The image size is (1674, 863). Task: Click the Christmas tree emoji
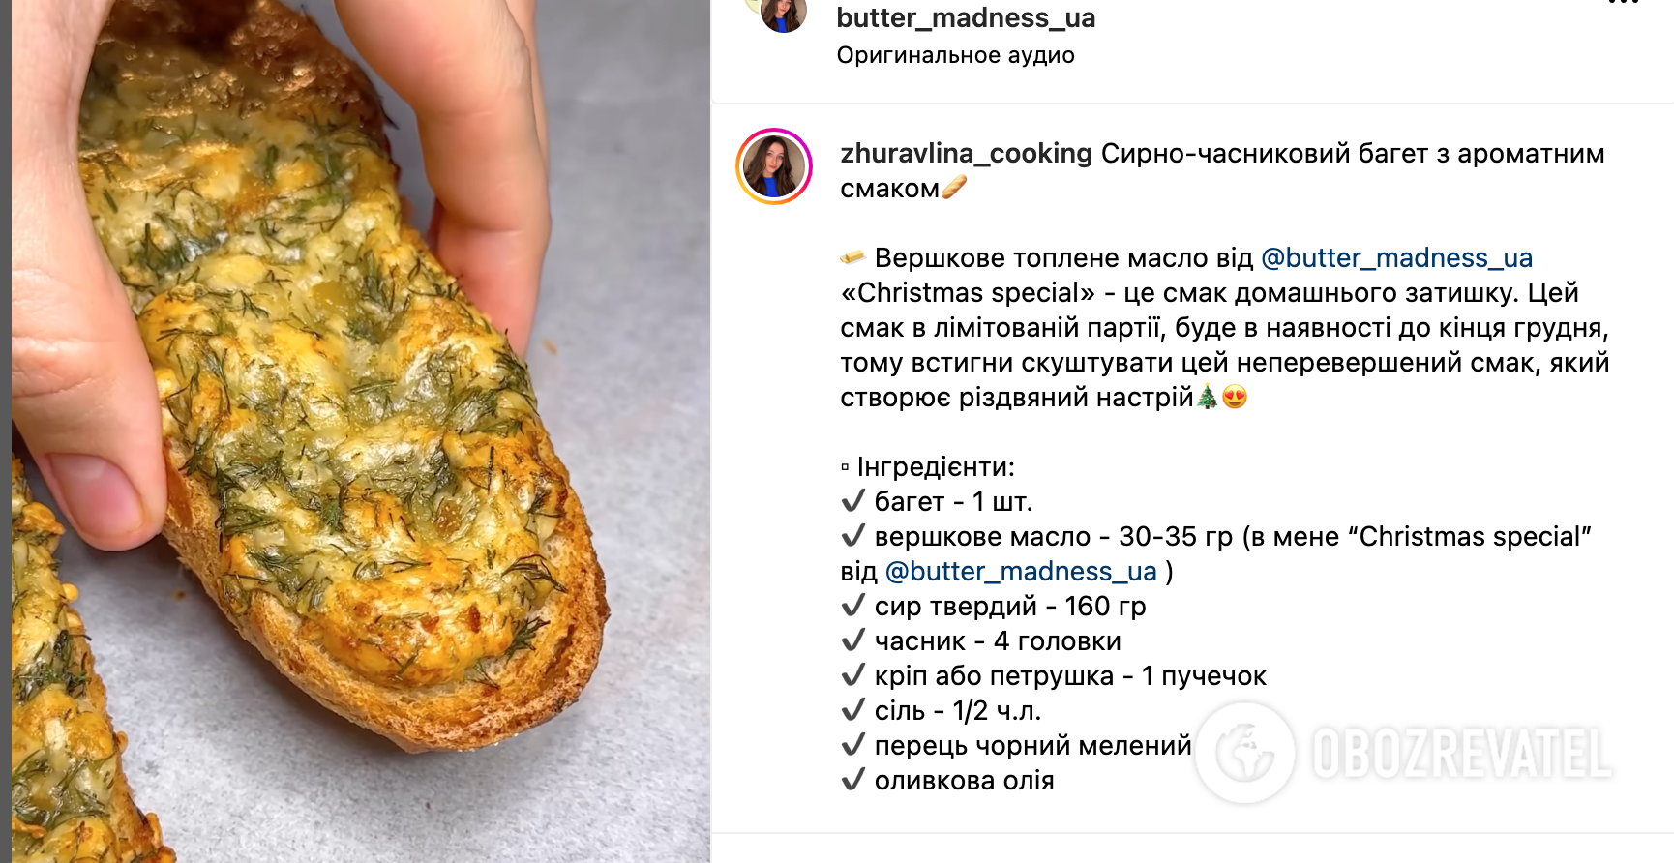[1208, 397]
